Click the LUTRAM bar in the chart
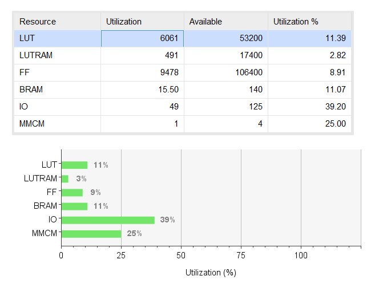 point(65,179)
